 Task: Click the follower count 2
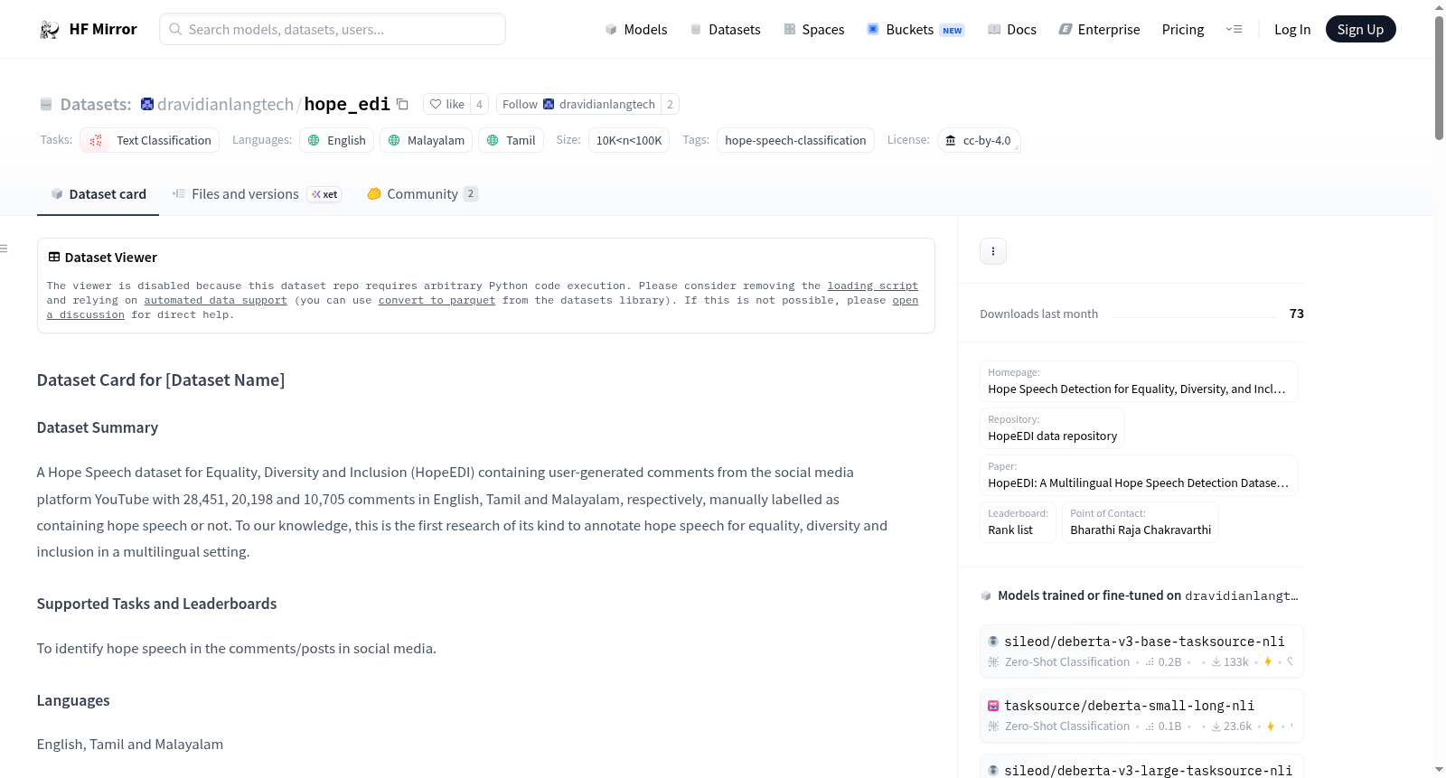pos(670,105)
